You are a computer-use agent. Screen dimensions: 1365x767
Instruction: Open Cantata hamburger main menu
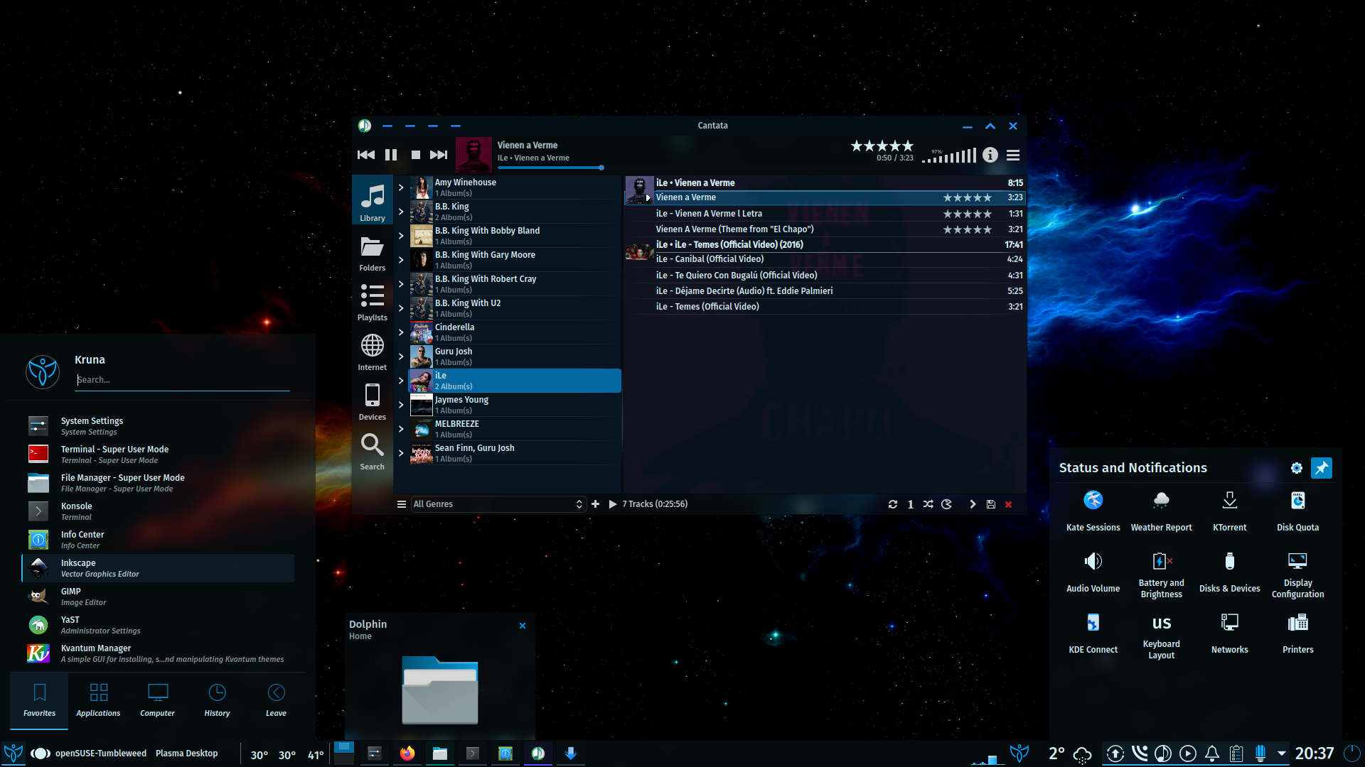[1014, 155]
